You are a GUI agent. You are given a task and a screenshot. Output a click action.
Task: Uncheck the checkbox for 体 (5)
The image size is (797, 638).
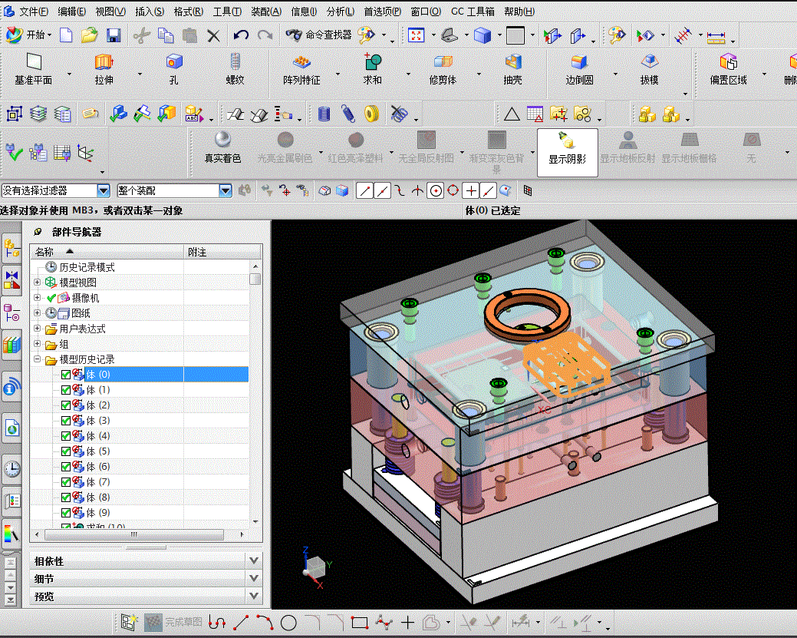coord(66,451)
